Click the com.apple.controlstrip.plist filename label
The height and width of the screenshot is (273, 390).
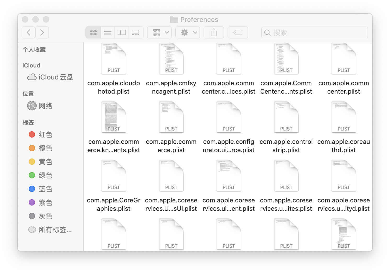(x=286, y=146)
